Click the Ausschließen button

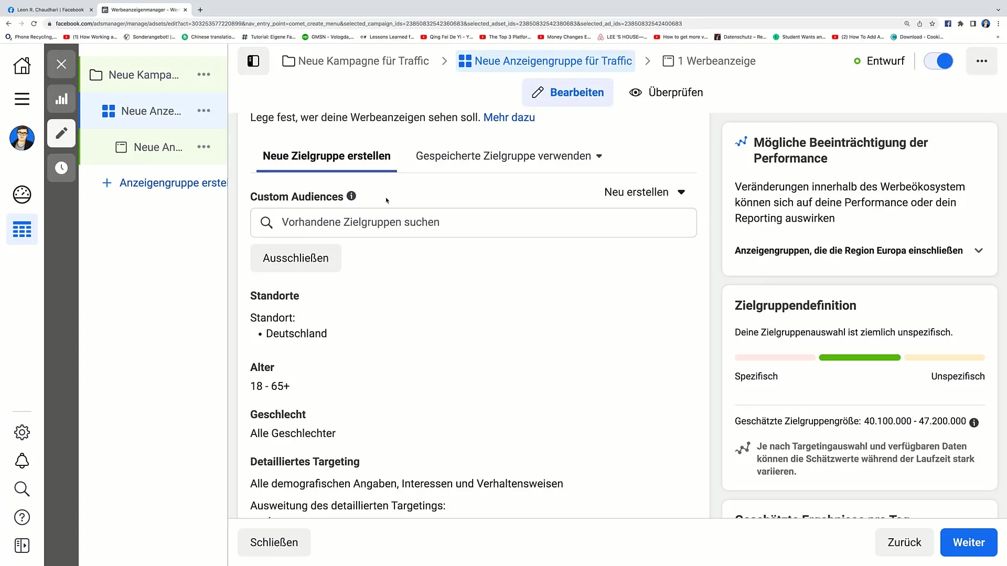296,258
